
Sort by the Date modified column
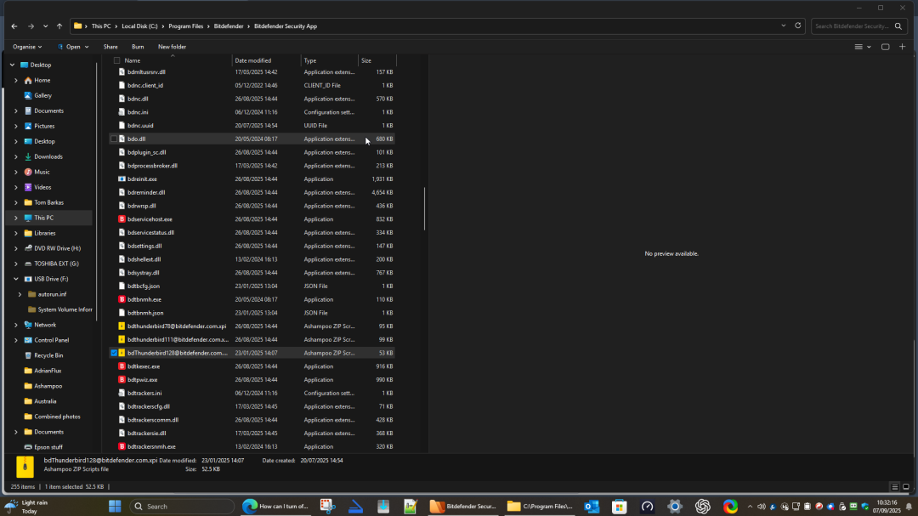click(266, 61)
